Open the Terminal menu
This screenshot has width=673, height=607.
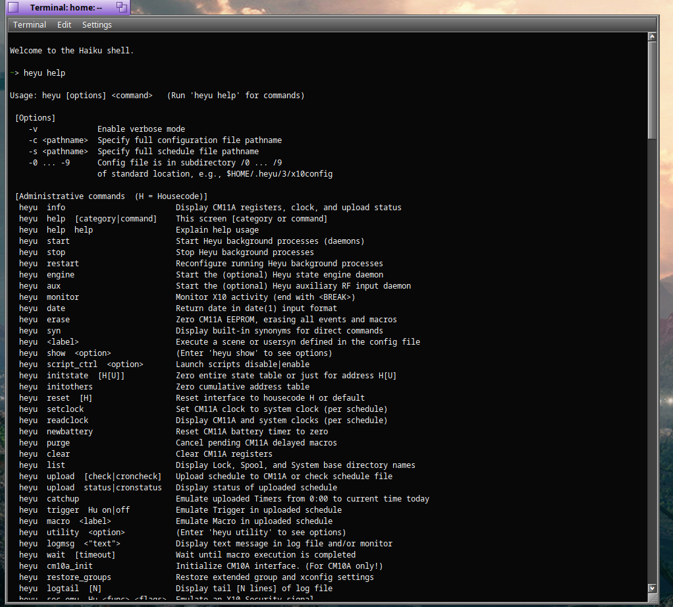click(x=29, y=25)
